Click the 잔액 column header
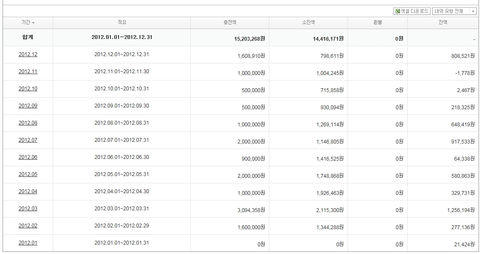The image size is (482, 254). tap(442, 23)
